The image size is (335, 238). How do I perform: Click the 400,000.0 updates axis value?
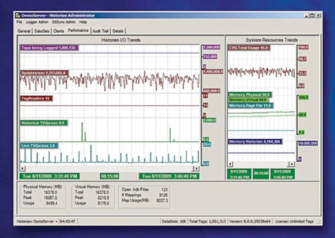point(211,91)
